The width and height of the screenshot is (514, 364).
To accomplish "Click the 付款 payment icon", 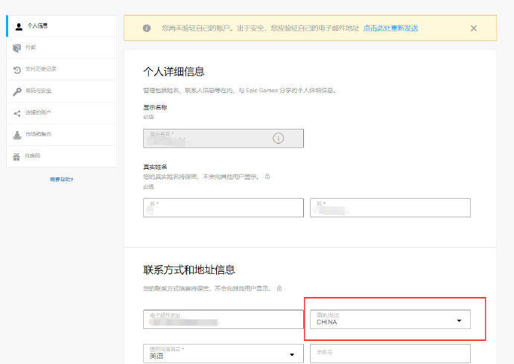I will [18, 48].
